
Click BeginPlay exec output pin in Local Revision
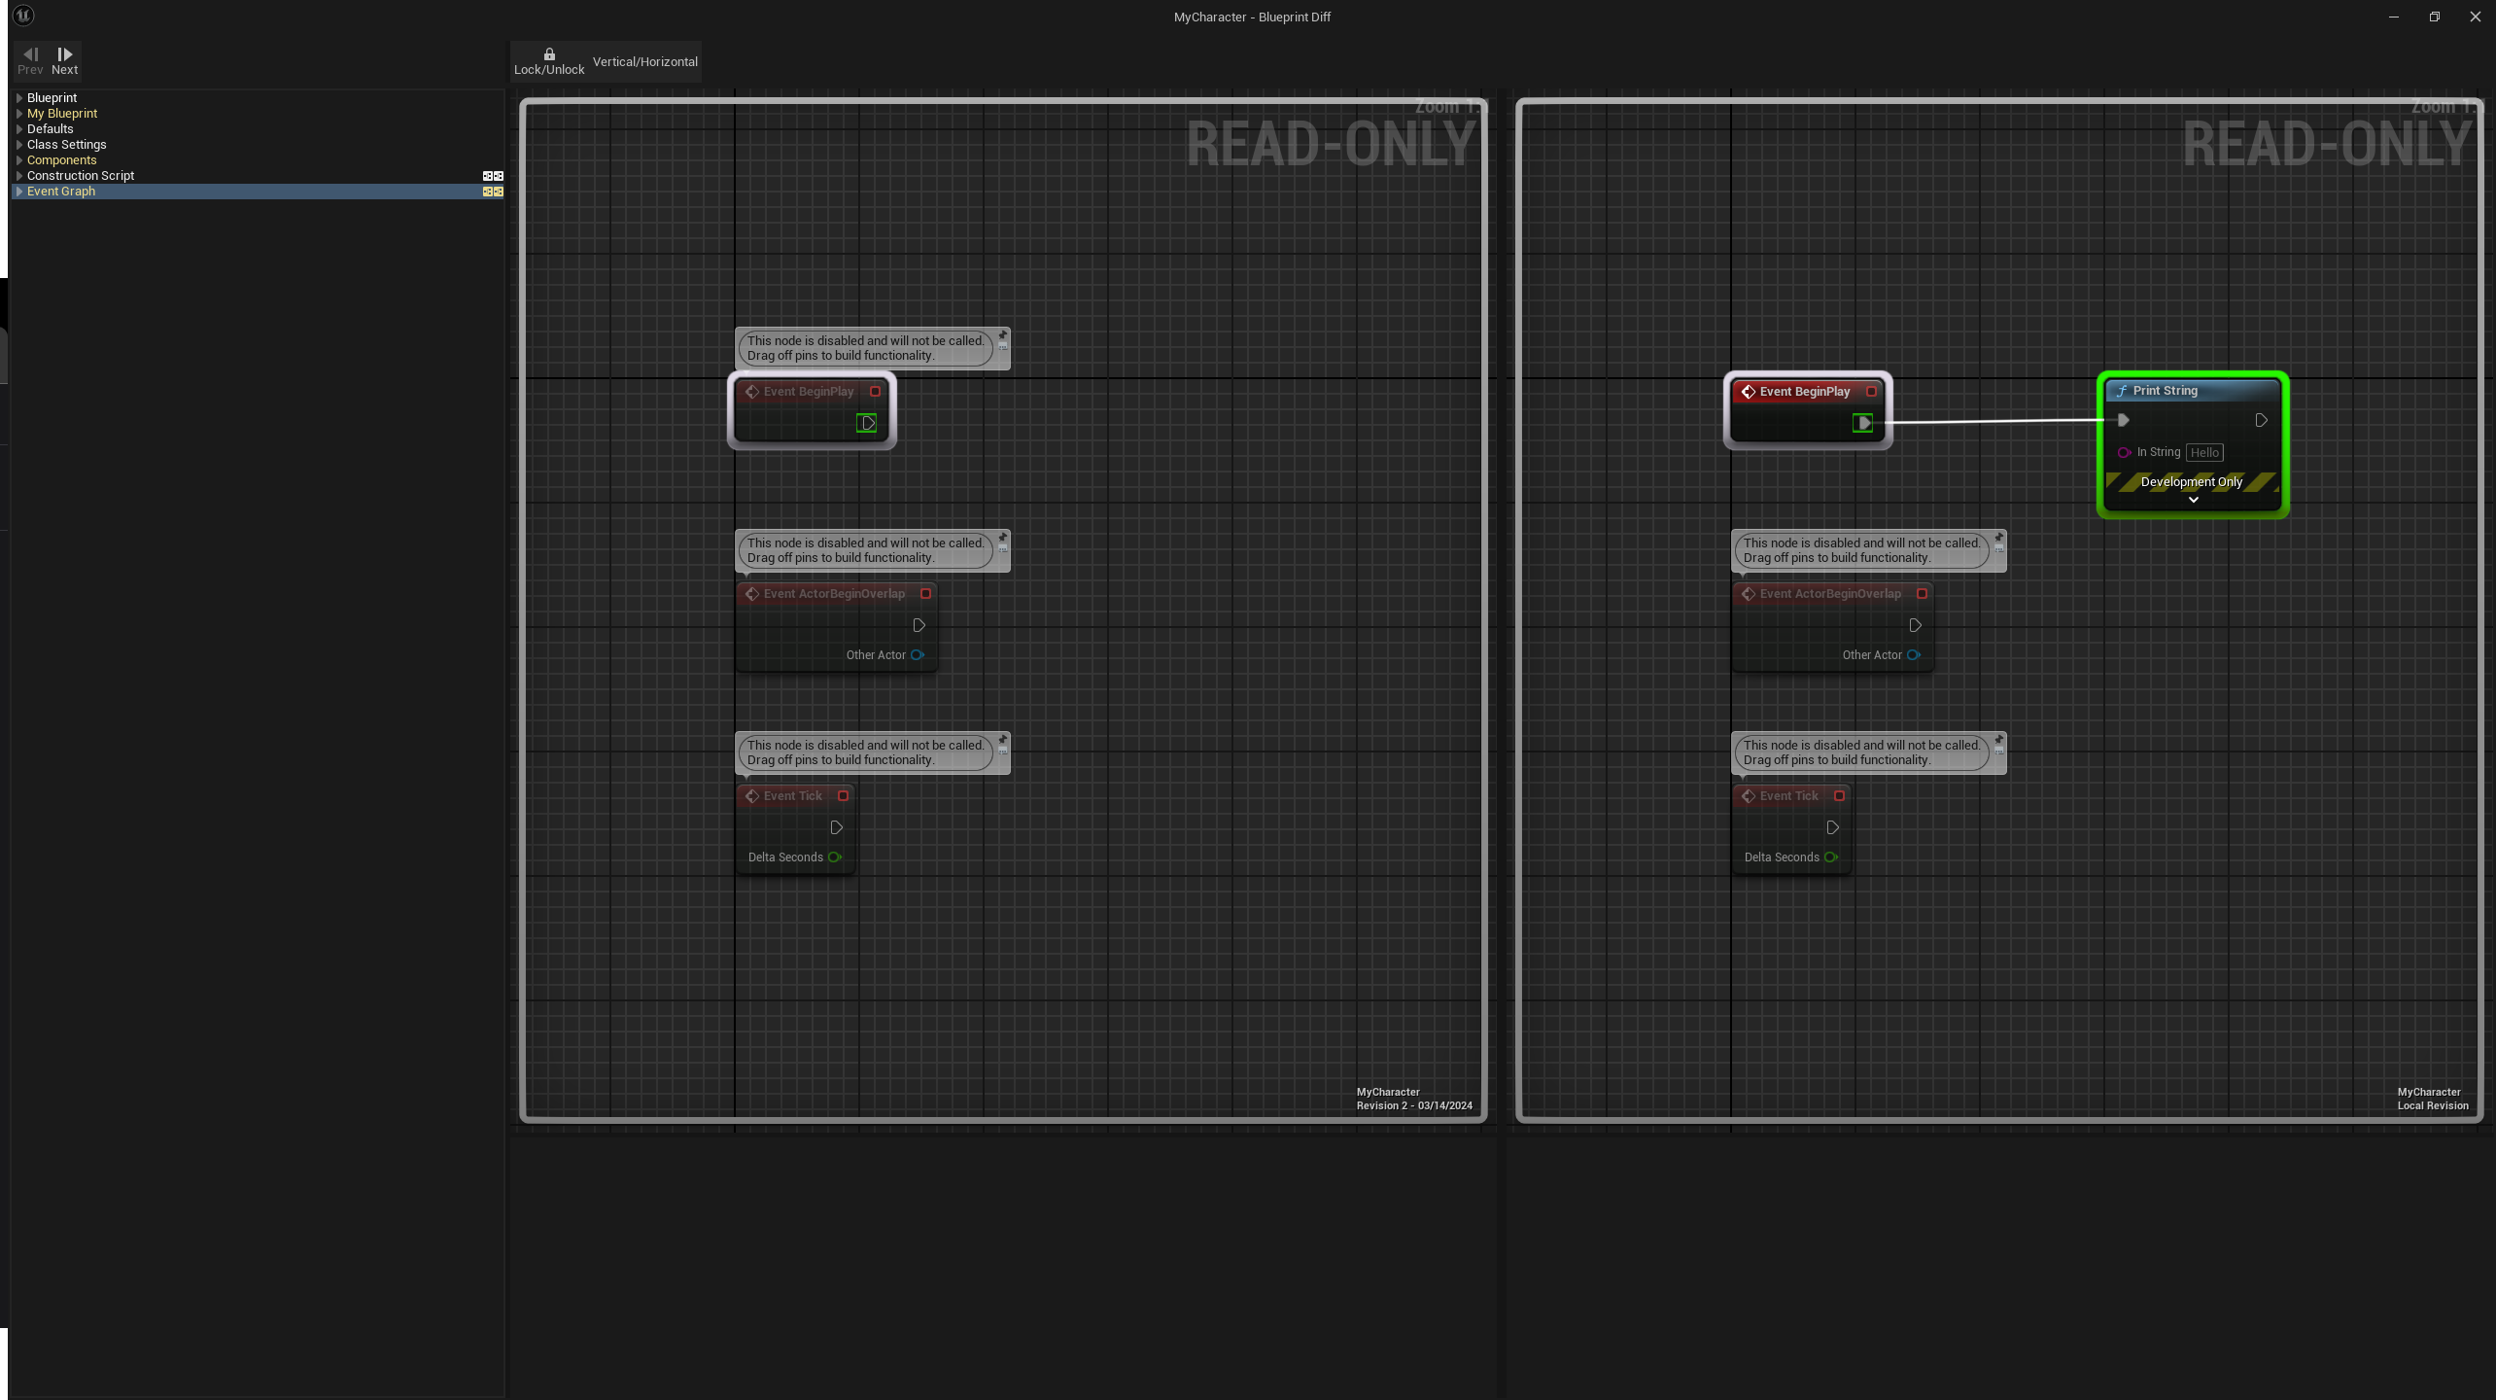click(x=1863, y=423)
